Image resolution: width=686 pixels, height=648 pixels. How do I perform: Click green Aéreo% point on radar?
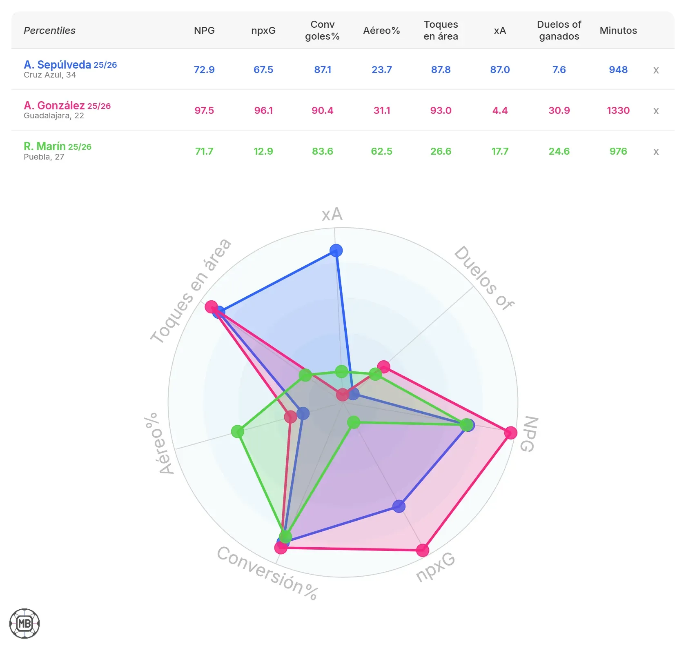point(237,431)
